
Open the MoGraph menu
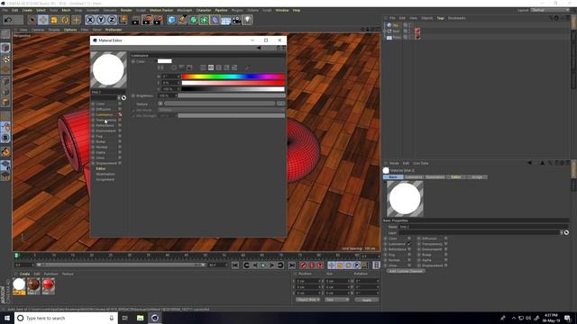pos(184,10)
